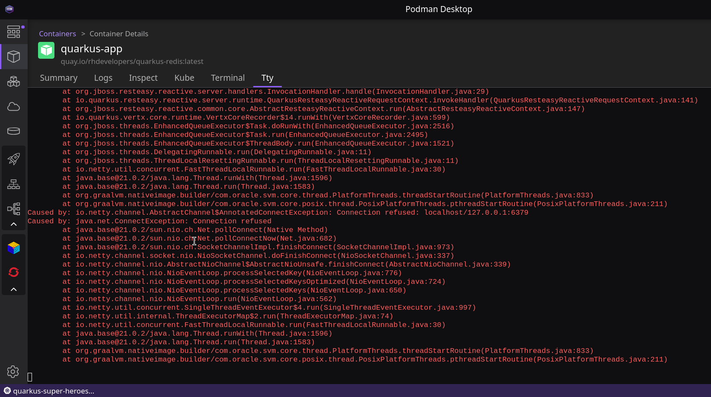Open the colorful cube extension icon
Screen dimensions: 711x397
[x=13, y=248]
